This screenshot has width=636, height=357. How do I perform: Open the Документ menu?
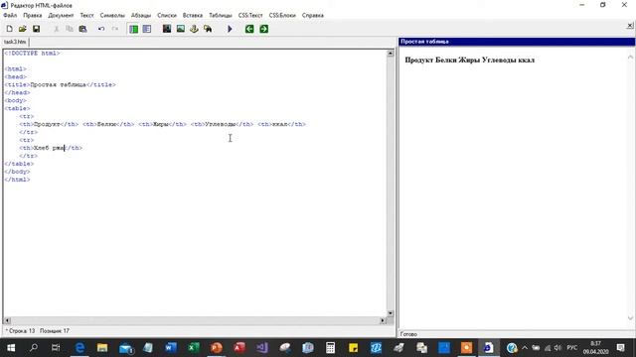61,15
